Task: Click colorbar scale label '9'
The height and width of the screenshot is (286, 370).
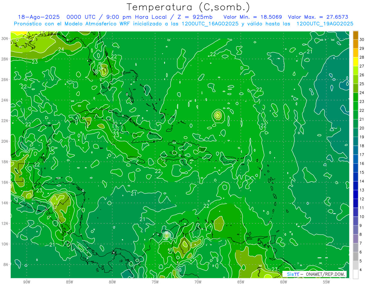Action: (x=361, y=226)
